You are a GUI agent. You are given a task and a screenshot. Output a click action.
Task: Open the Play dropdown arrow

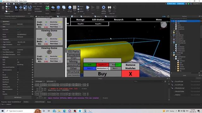pyautogui.click(x=88, y=12)
